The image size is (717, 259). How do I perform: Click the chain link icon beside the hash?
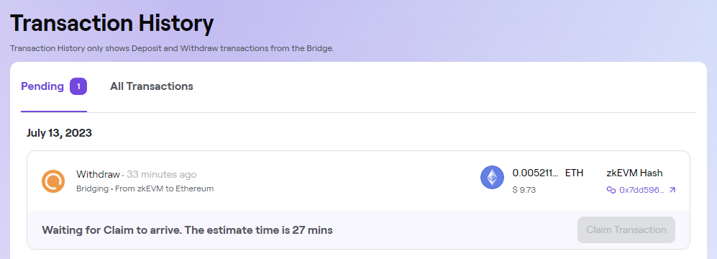(x=611, y=190)
